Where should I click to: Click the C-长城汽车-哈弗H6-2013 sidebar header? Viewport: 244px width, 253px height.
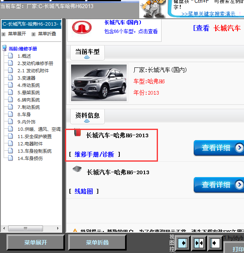[x=31, y=24]
